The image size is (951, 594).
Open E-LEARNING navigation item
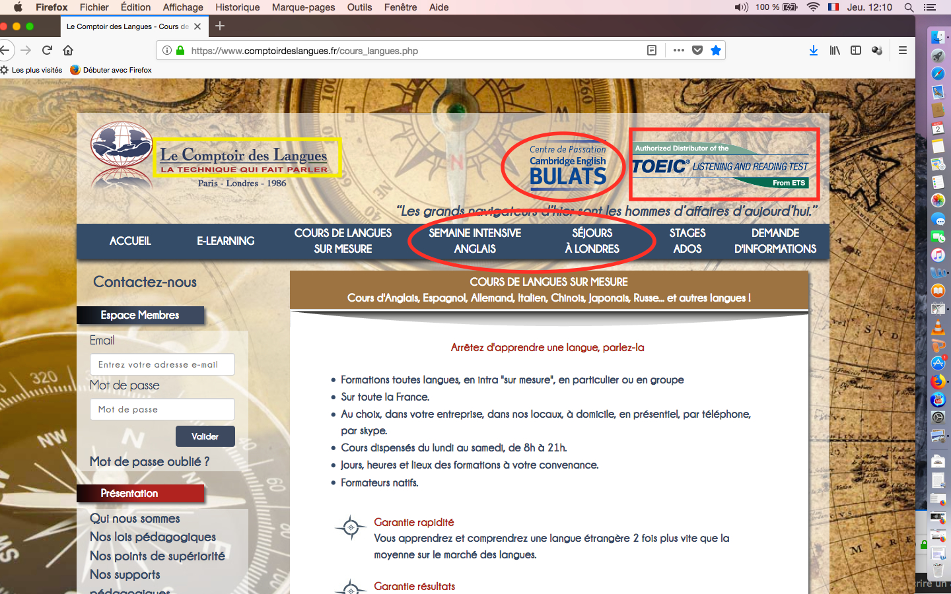[x=225, y=241]
